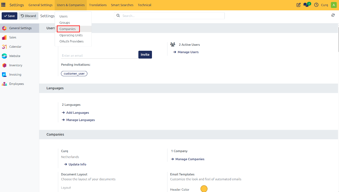Screen dimensions: 339x192
Task: Select Users from the dropdown menu
Action: pyautogui.click(x=73, y=16)
